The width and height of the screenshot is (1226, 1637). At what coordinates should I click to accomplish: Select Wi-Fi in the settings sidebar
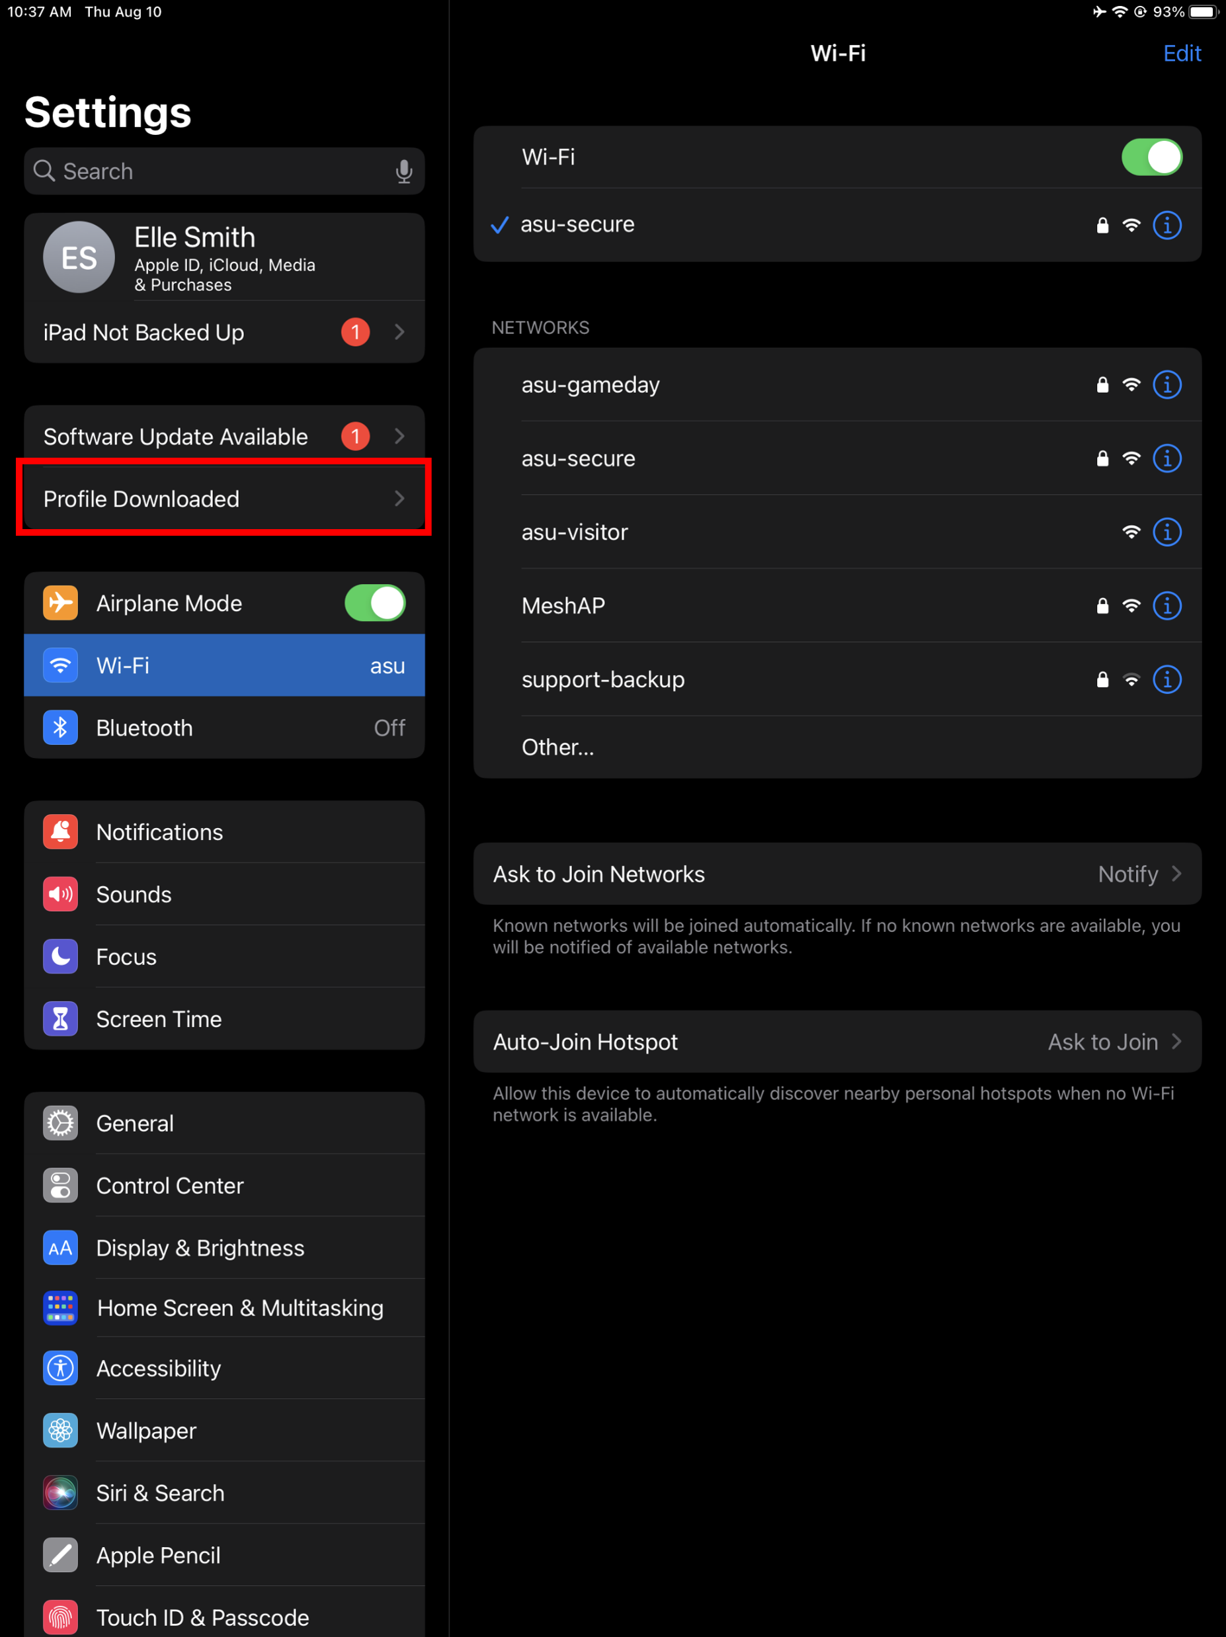224,665
